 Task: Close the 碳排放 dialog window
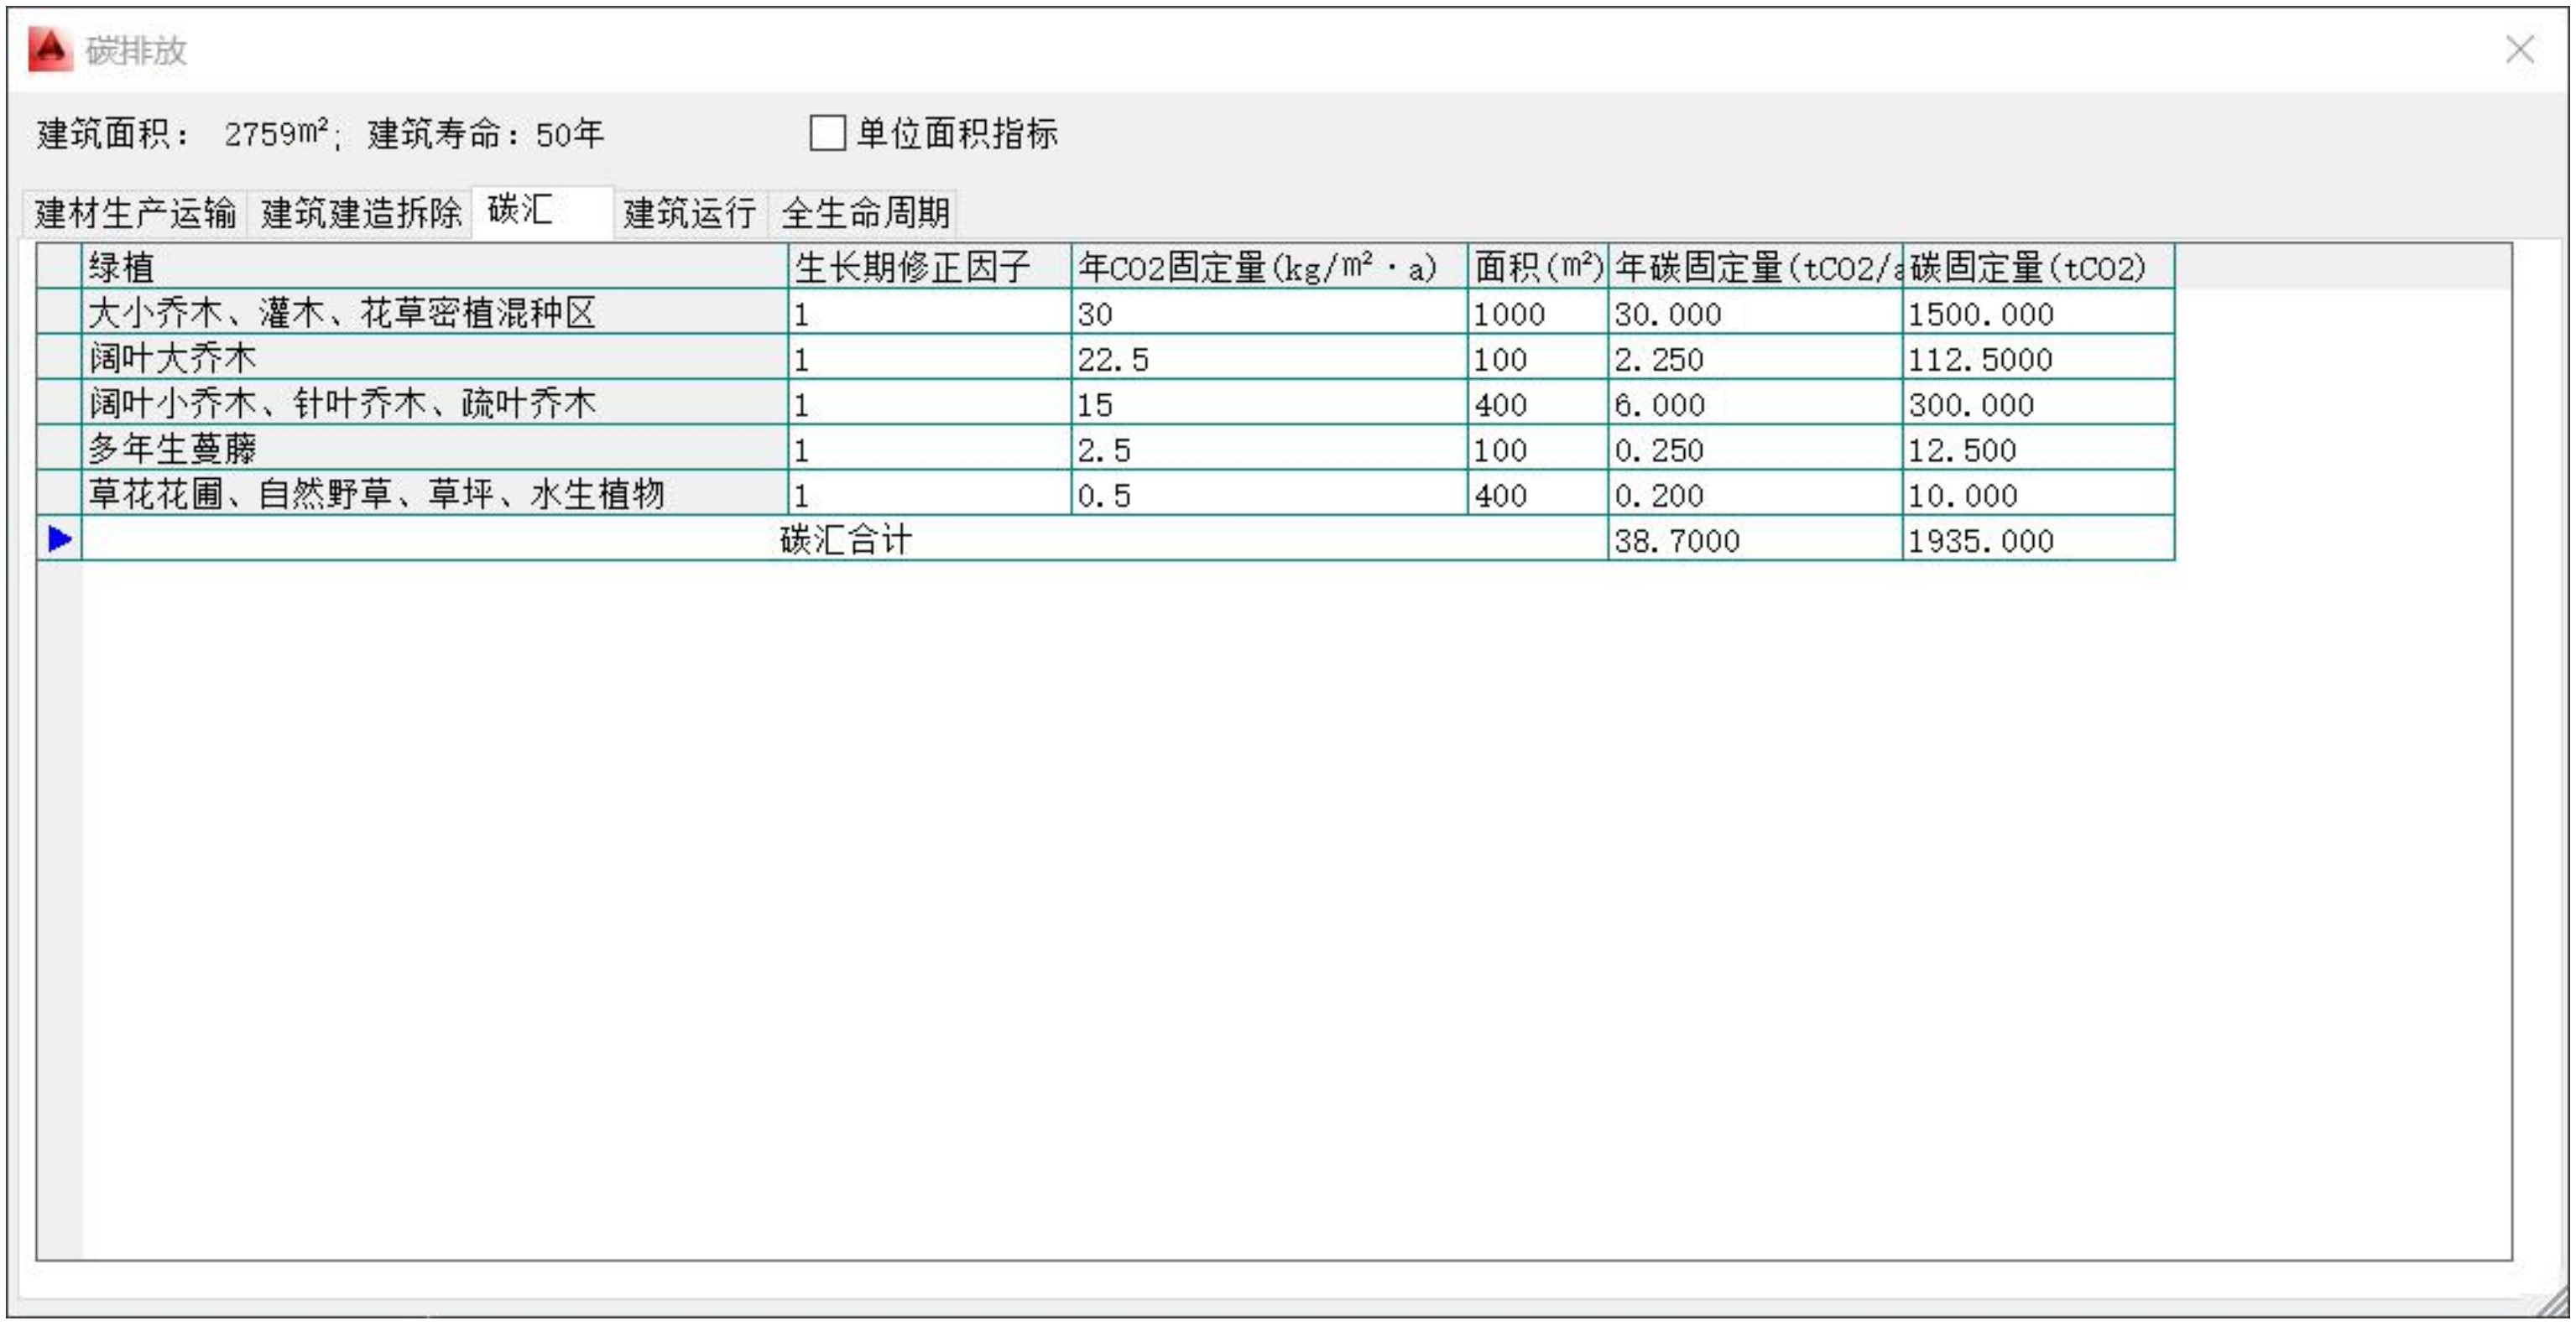pos(2518,50)
